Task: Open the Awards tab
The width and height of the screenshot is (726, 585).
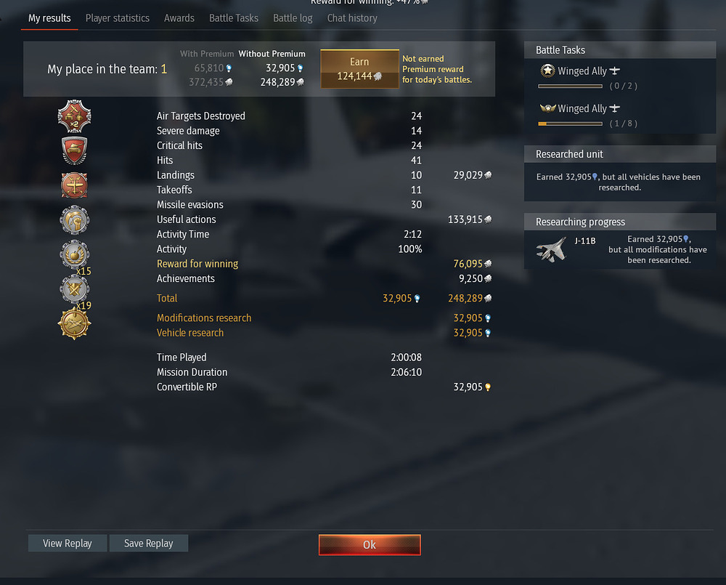Action: [x=179, y=18]
